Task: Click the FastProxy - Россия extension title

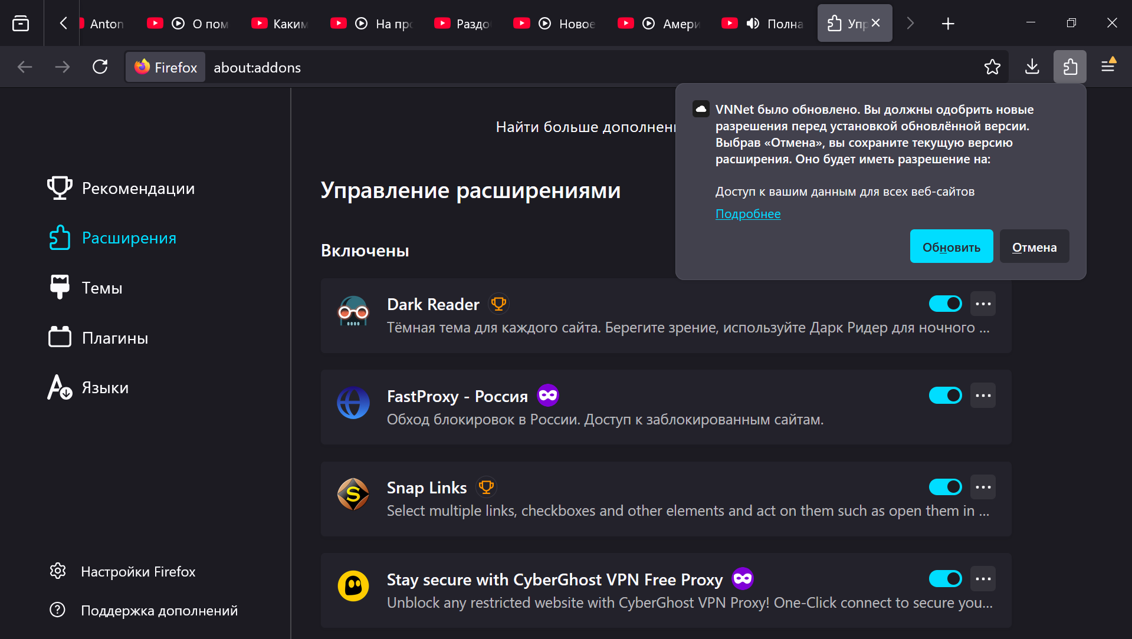Action: pyautogui.click(x=457, y=396)
